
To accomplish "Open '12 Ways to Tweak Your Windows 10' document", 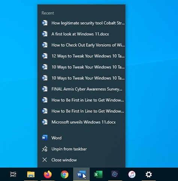I will 81,56.
